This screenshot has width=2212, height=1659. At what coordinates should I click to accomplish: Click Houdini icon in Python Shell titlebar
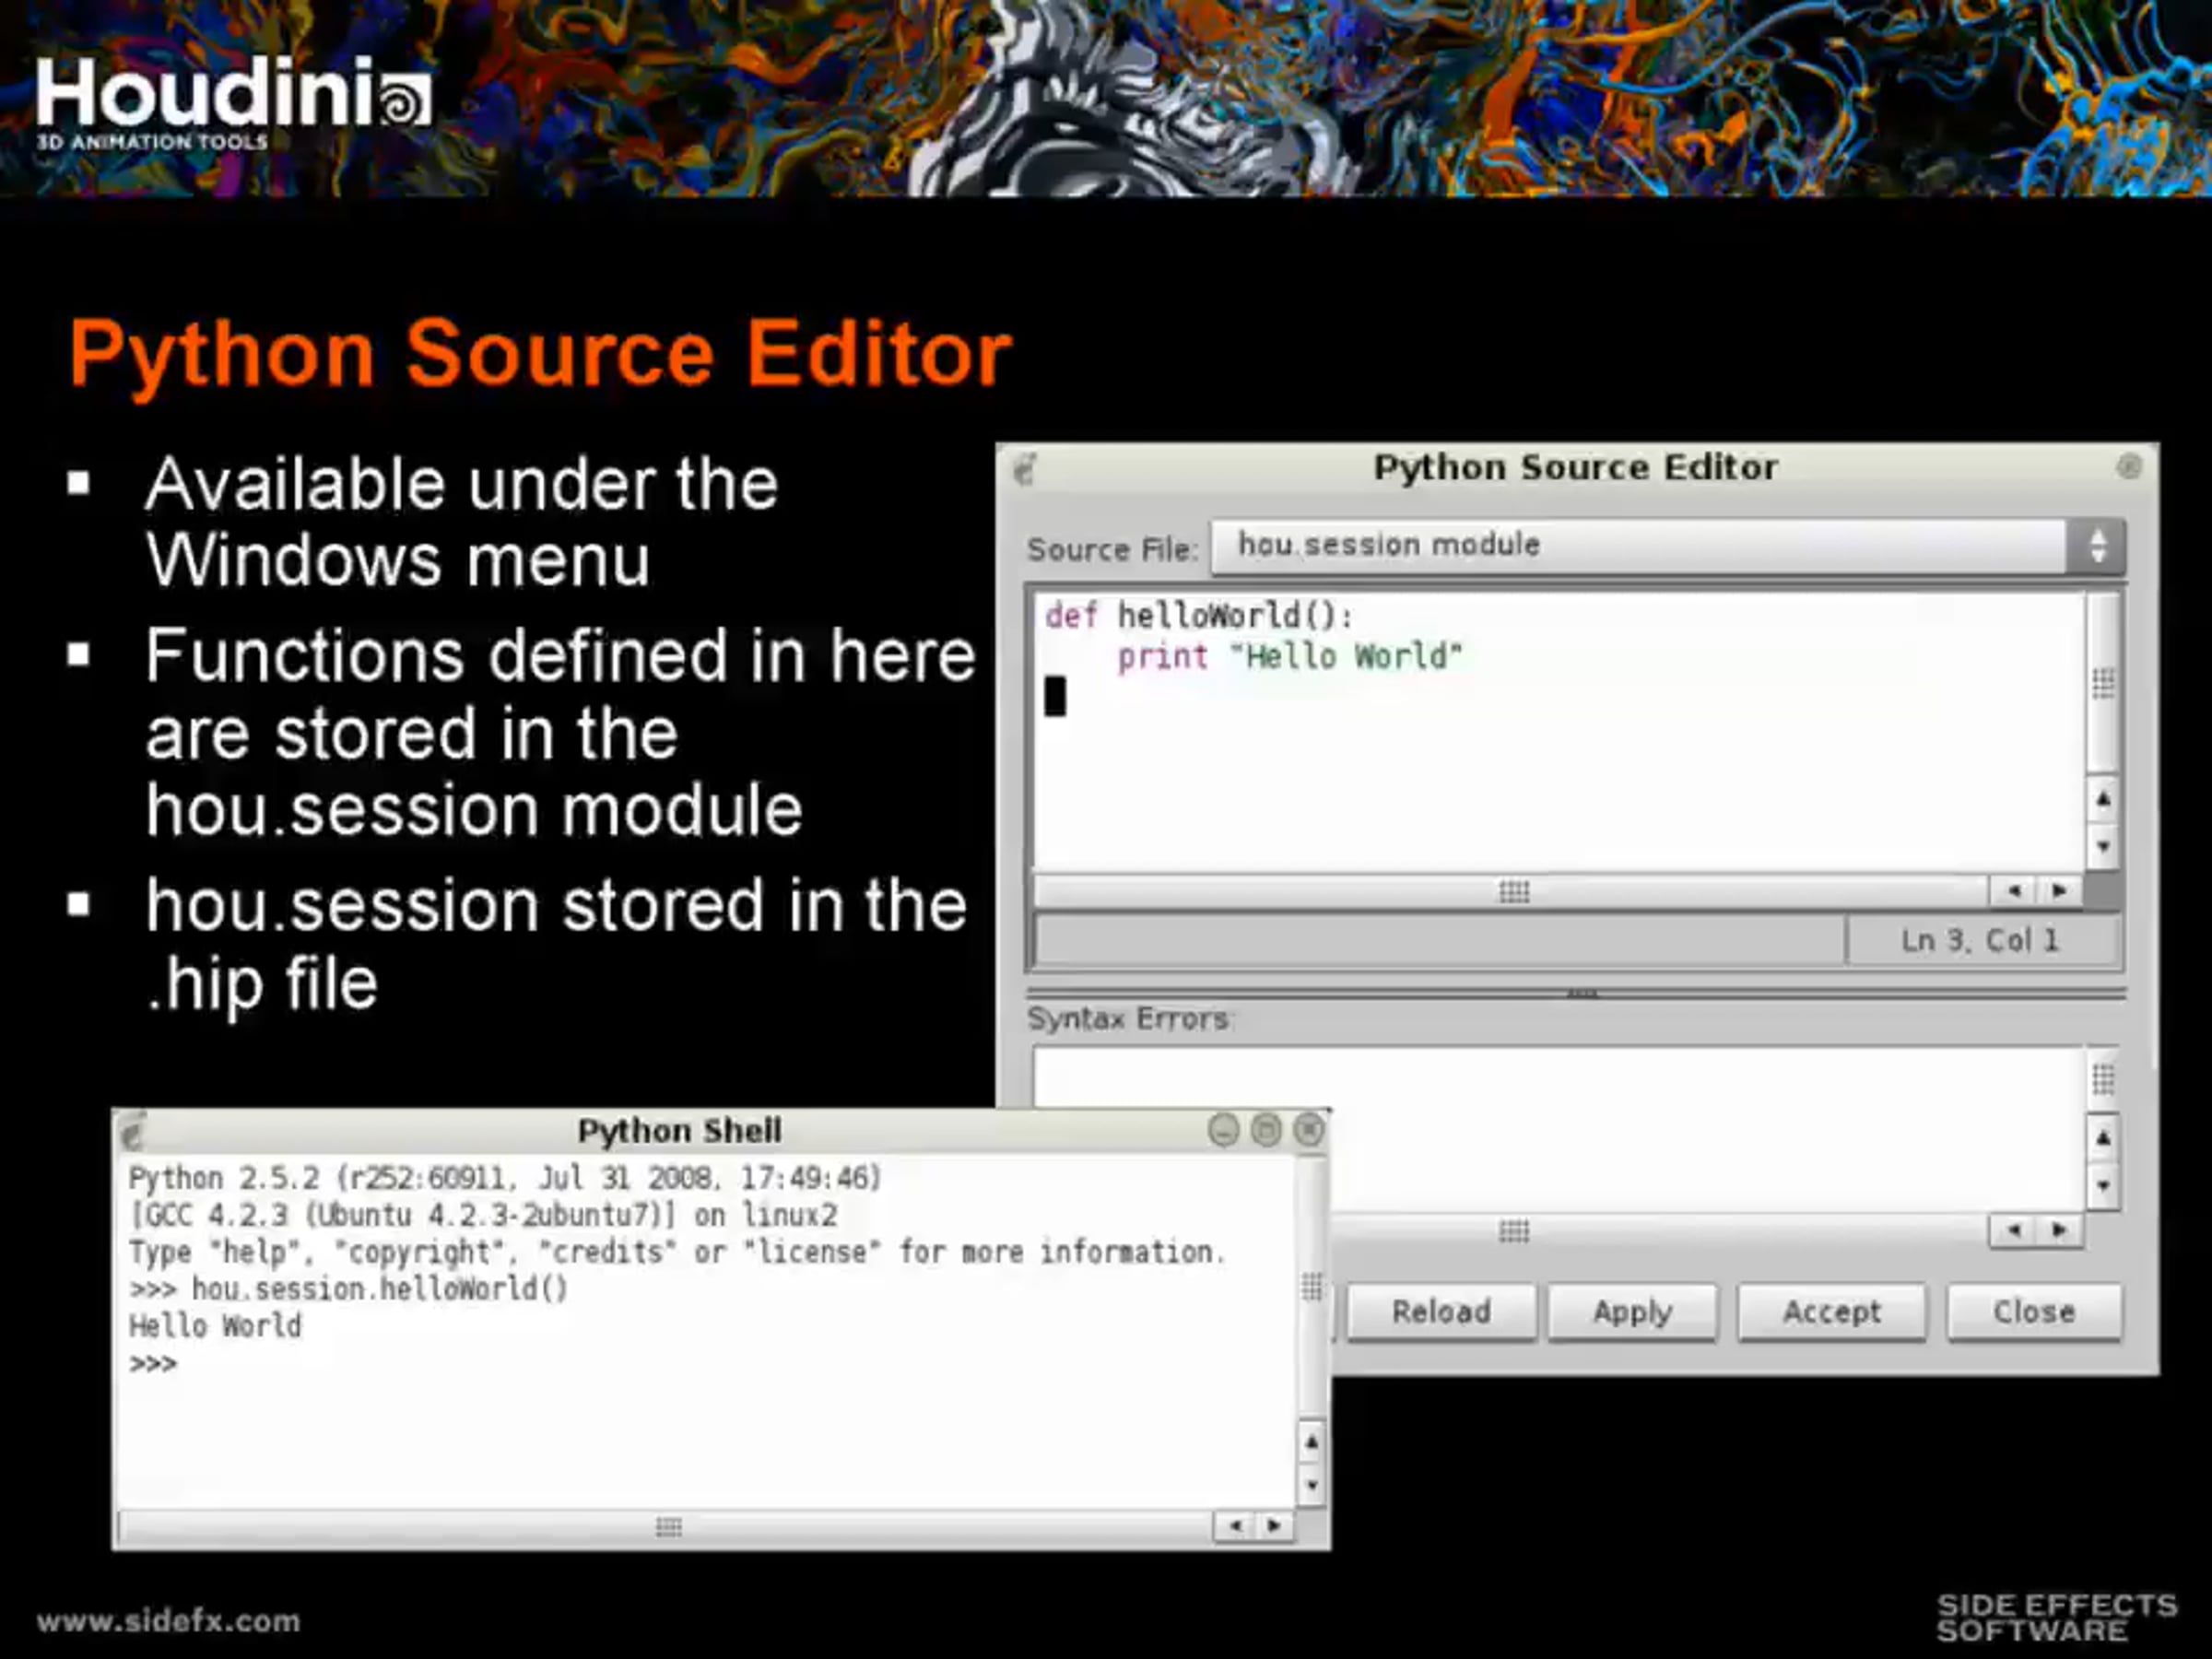point(133,1132)
